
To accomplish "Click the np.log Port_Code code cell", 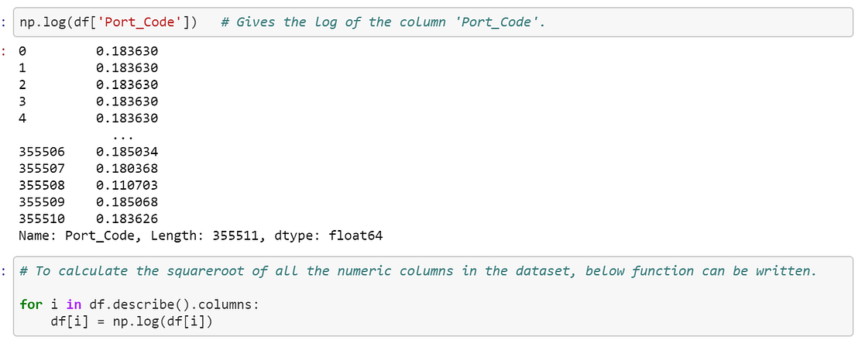I will [433, 22].
